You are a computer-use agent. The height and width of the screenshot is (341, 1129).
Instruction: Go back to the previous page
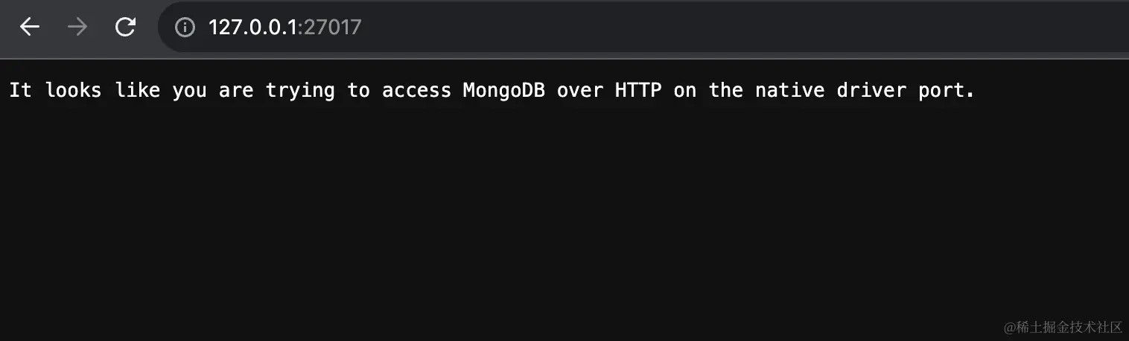coord(30,28)
